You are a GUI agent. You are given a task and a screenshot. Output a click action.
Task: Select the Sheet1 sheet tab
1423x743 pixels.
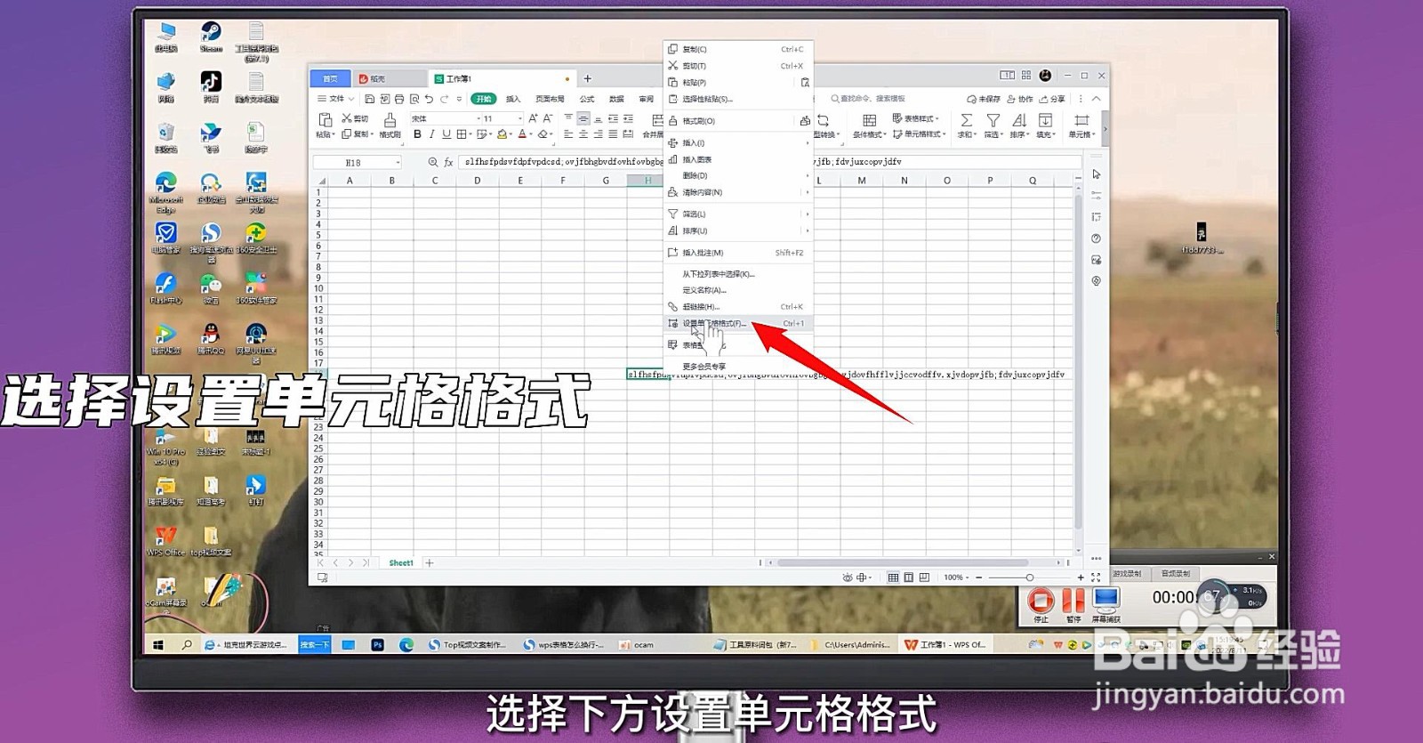tap(401, 562)
